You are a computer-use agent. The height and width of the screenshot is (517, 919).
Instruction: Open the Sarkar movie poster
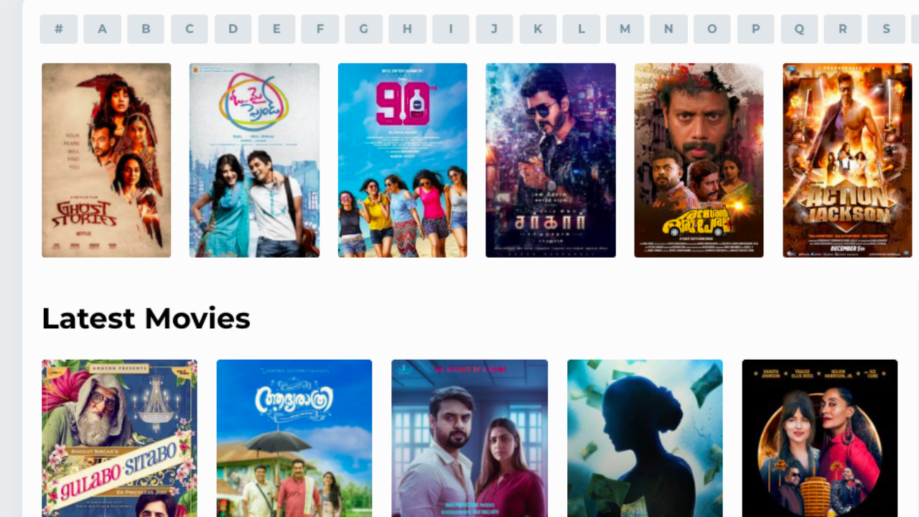pyautogui.click(x=551, y=160)
